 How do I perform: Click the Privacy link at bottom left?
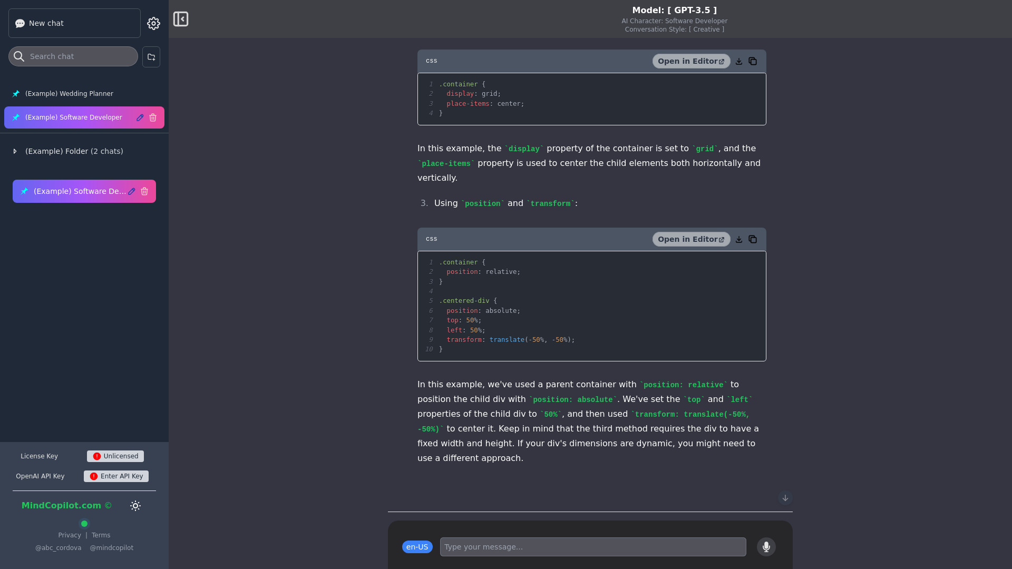pos(69,535)
